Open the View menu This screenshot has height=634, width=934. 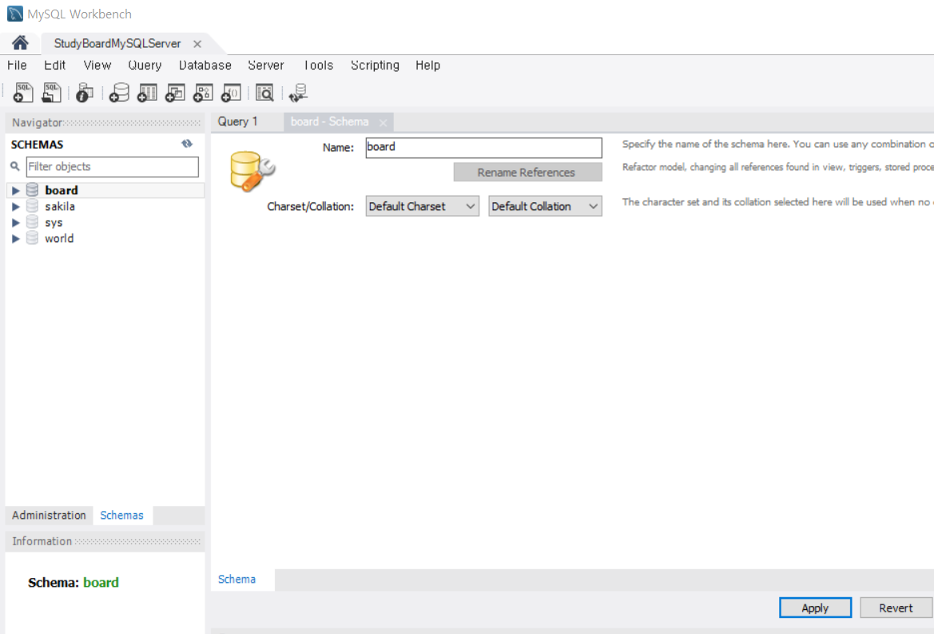pos(97,65)
